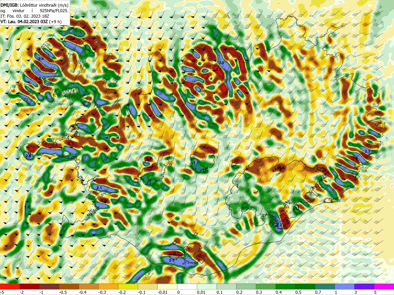394x295 pixels.
Task: Click the legend value "0.01"
Action: click(201, 292)
